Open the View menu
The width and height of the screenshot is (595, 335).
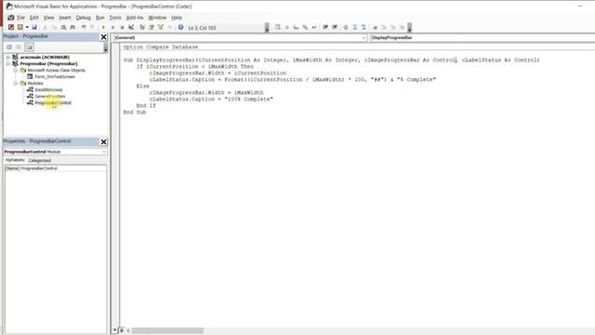click(48, 18)
